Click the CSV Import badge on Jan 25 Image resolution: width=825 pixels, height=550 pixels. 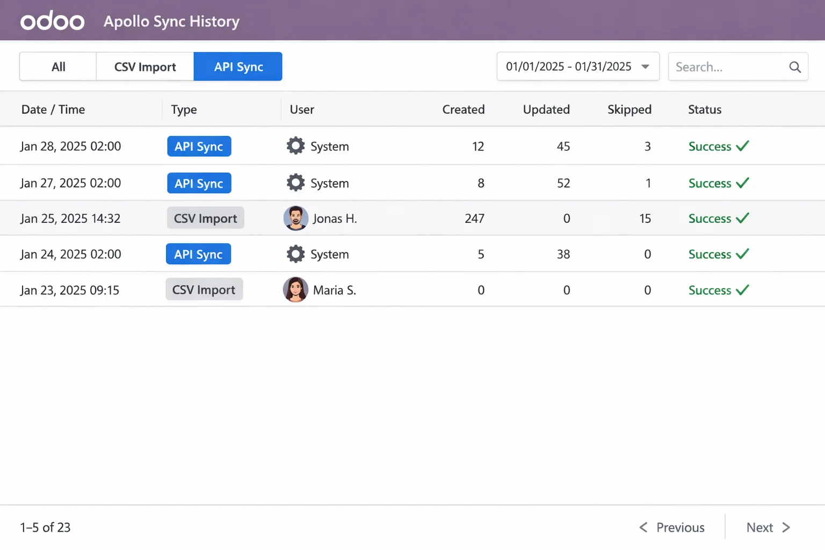click(x=206, y=218)
